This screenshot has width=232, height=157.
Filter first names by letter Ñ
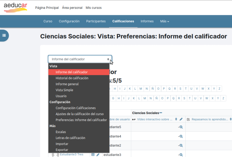153,88
